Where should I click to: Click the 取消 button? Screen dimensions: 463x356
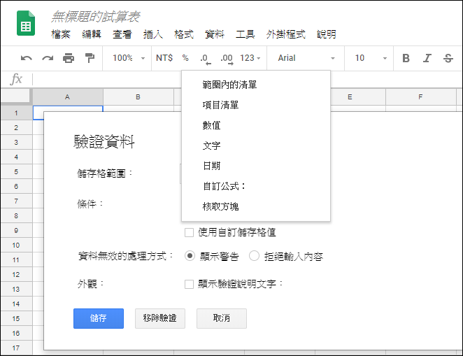click(x=222, y=318)
